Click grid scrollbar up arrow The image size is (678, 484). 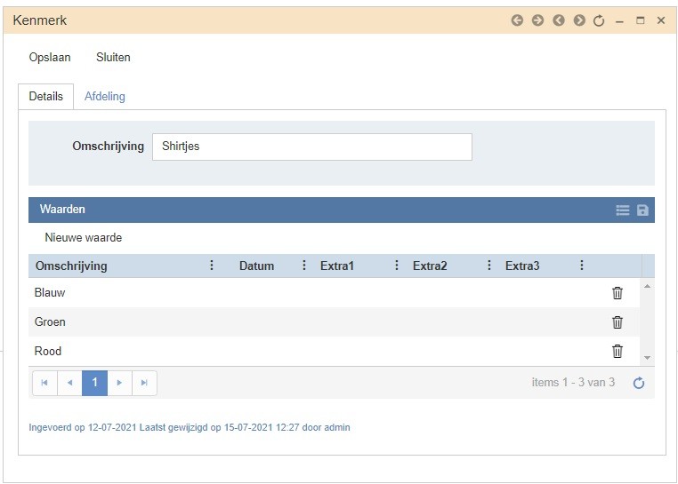[647, 286]
